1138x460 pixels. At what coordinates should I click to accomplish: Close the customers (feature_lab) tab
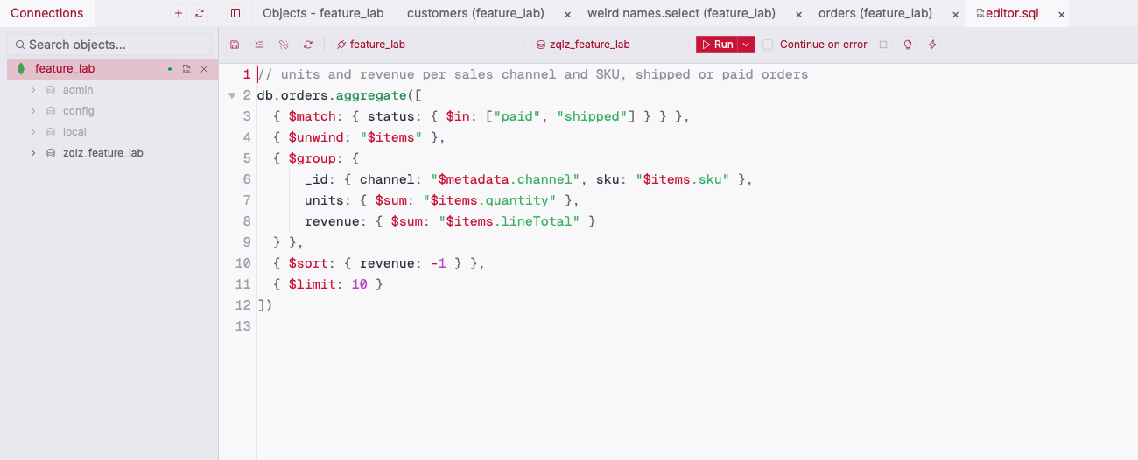tap(567, 15)
